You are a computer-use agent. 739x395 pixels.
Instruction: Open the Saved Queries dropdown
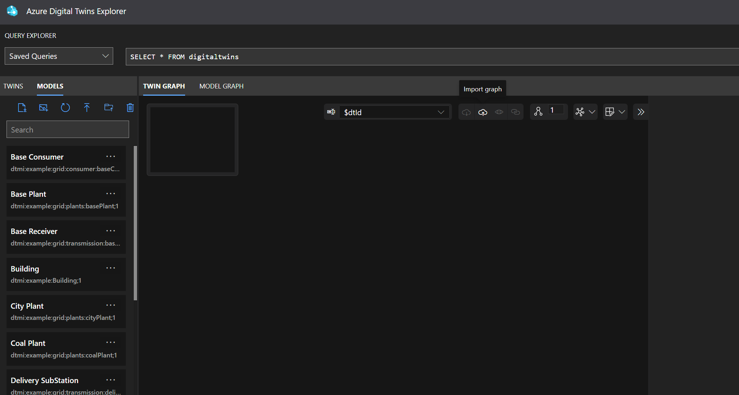59,56
